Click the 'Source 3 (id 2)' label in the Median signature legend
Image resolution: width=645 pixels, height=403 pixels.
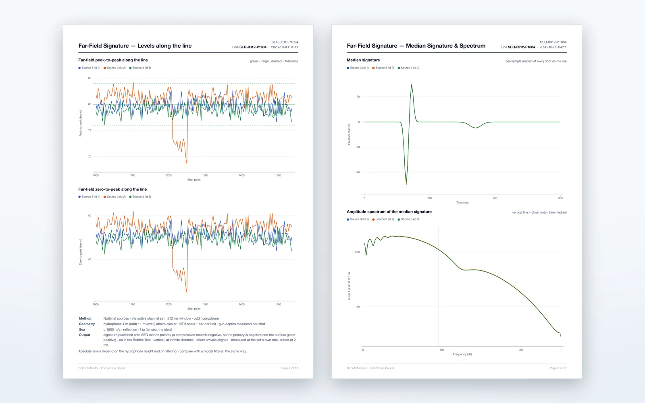point(385,68)
